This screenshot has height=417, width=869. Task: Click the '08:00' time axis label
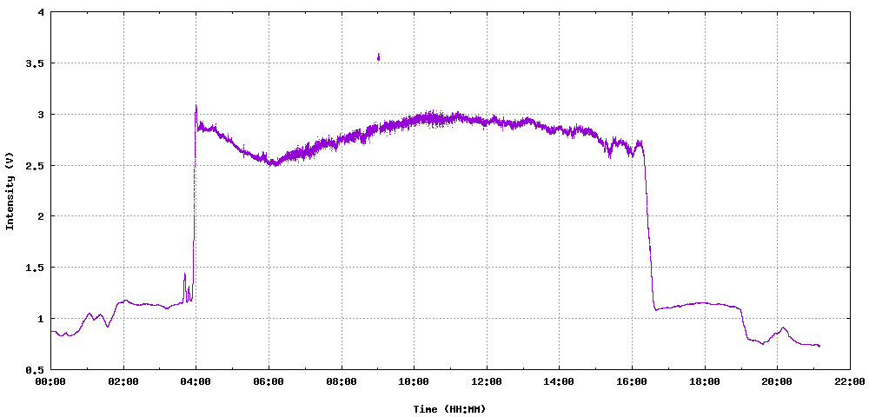(x=342, y=381)
